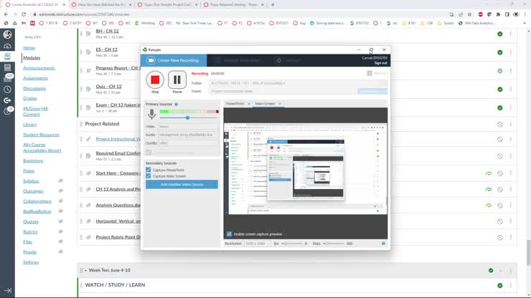531x298 pixels.
Task: Switch to the Main Screen preview tab
Action: coord(265,104)
